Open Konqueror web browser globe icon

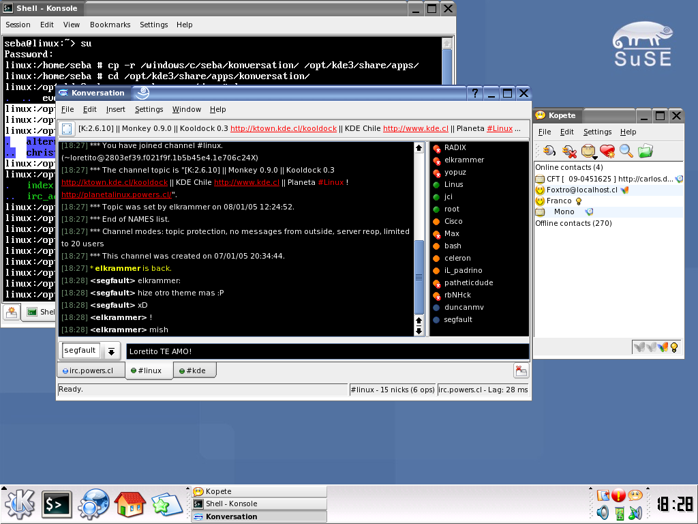(x=93, y=504)
